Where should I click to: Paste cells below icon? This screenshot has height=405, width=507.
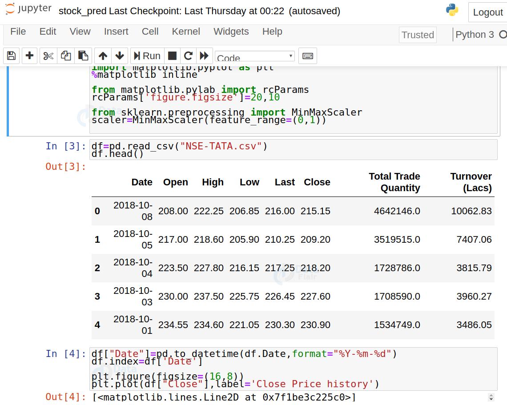(83, 56)
